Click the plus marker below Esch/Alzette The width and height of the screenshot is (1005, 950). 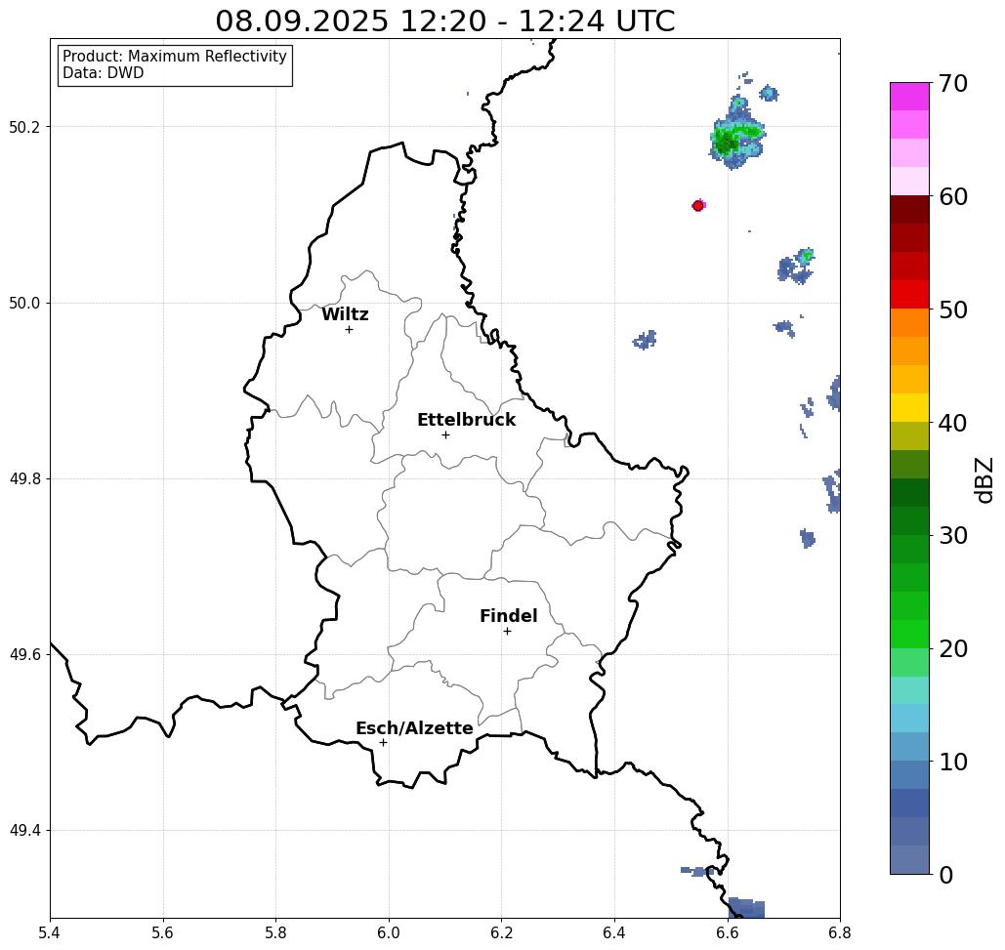(x=383, y=742)
